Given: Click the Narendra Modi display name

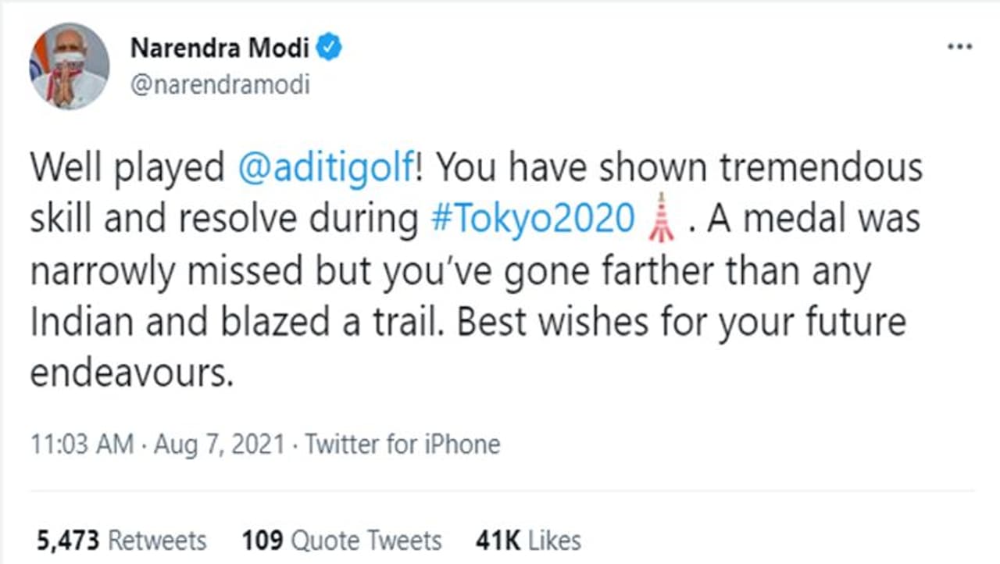Looking at the screenshot, I should click(220, 48).
